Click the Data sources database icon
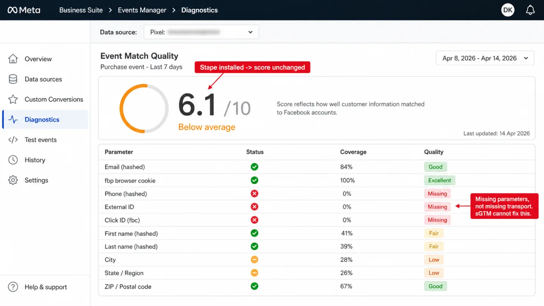 [x=13, y=79]
